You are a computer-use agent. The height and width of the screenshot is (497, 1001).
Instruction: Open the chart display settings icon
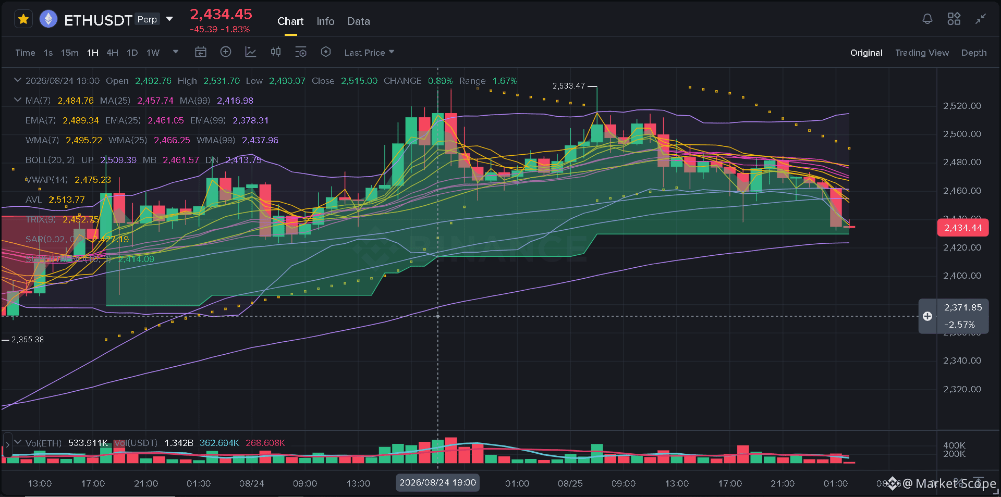[x=301, y=52]
